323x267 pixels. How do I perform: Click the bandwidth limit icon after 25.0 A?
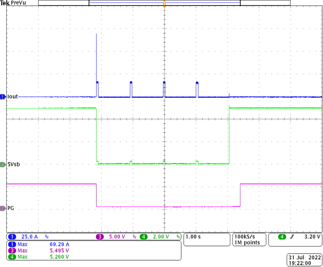point(47,237)
